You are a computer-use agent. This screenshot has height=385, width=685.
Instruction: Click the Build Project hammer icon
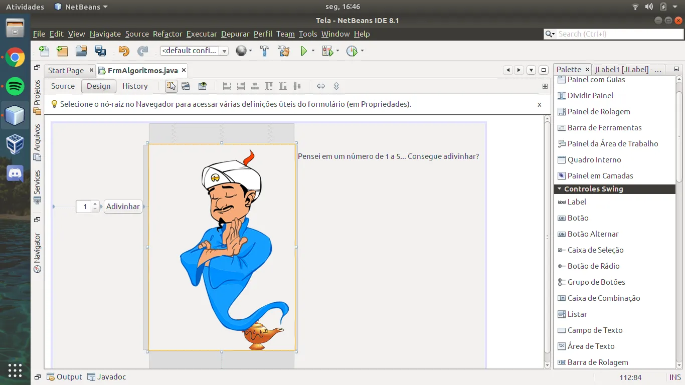[x=264, y=51]
